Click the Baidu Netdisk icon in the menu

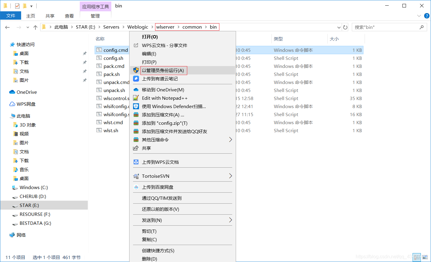point(136,187)
